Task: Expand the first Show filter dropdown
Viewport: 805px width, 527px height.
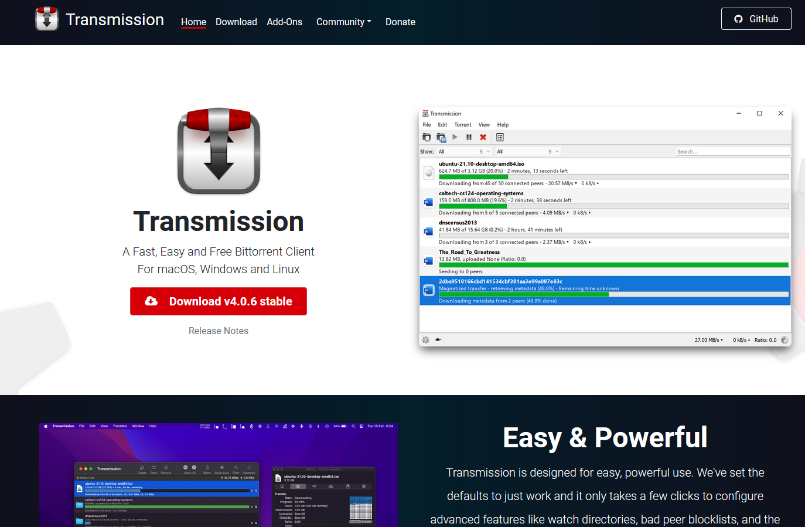Action: 464,152
